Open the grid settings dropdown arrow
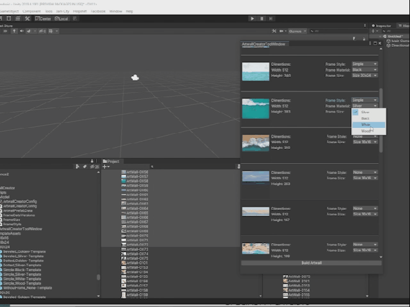Screen dimensions: 410x307 (57, 31)
